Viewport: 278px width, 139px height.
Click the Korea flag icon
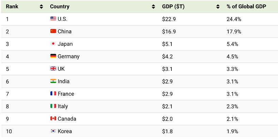tap(53, 131)
